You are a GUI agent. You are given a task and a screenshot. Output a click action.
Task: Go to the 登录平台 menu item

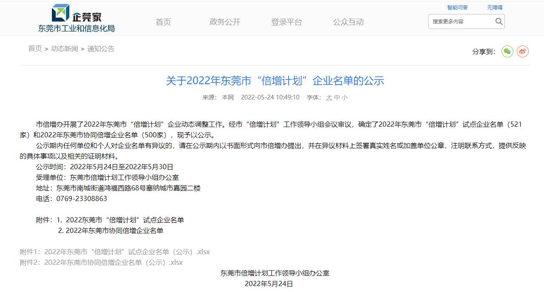(287, 22)
